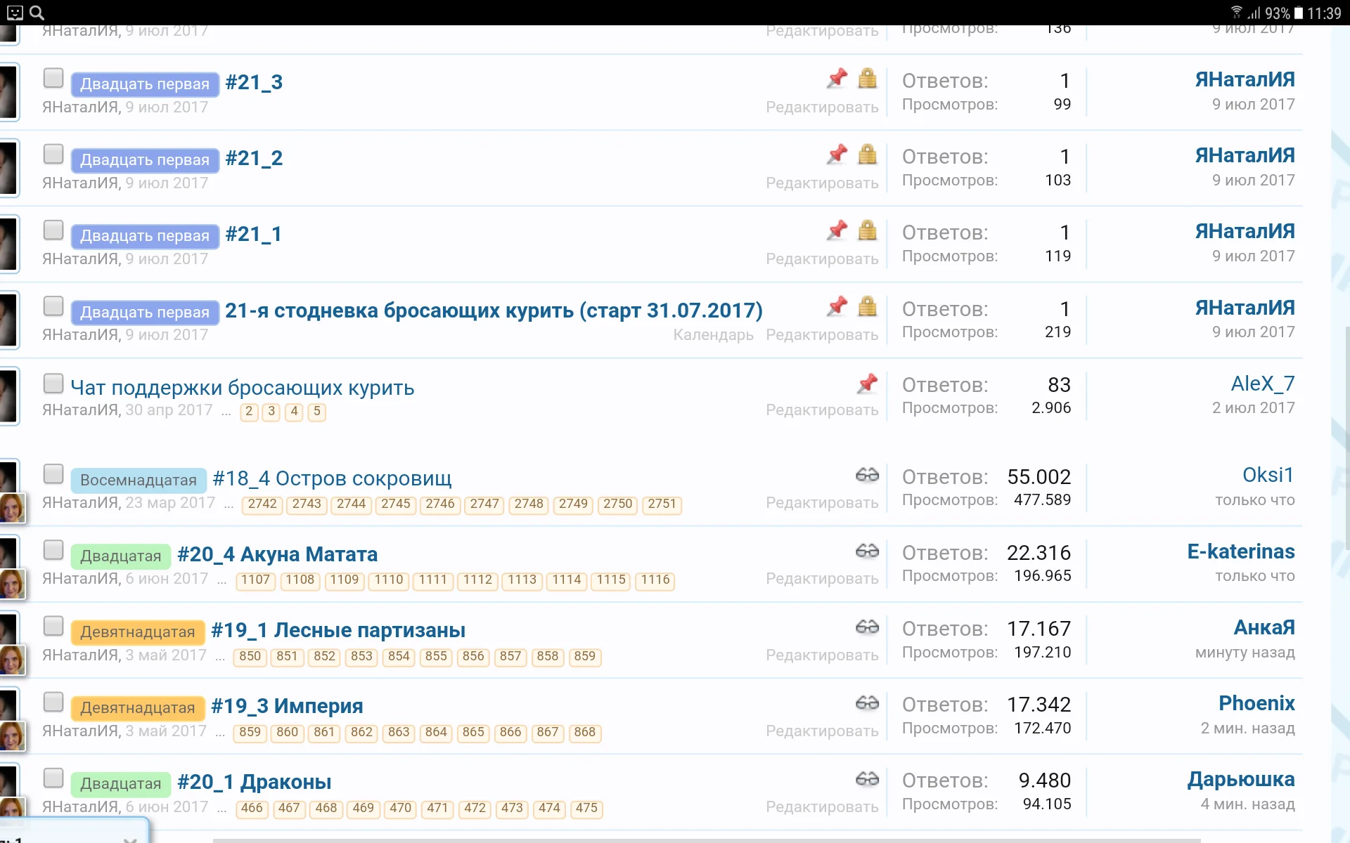Go to page 2751 of #18_4 thread
This screenshot has height=843, width=1350.
click(662, 504)
